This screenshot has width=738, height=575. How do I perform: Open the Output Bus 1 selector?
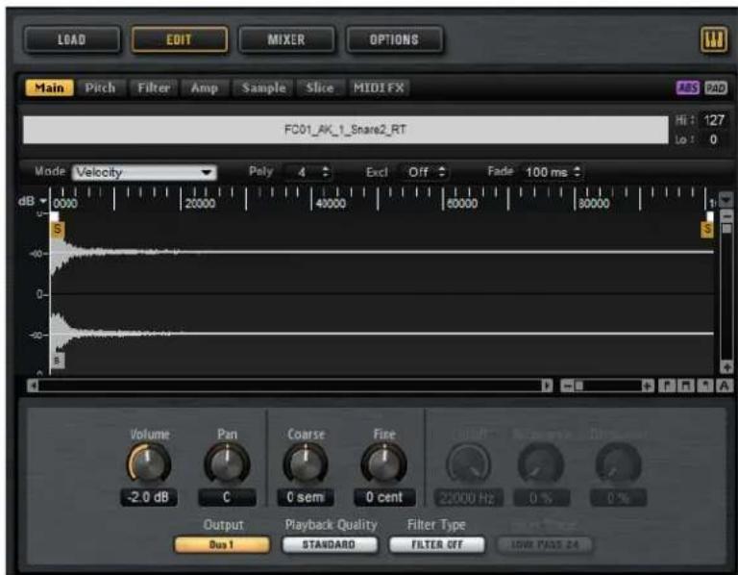point(222,545)
